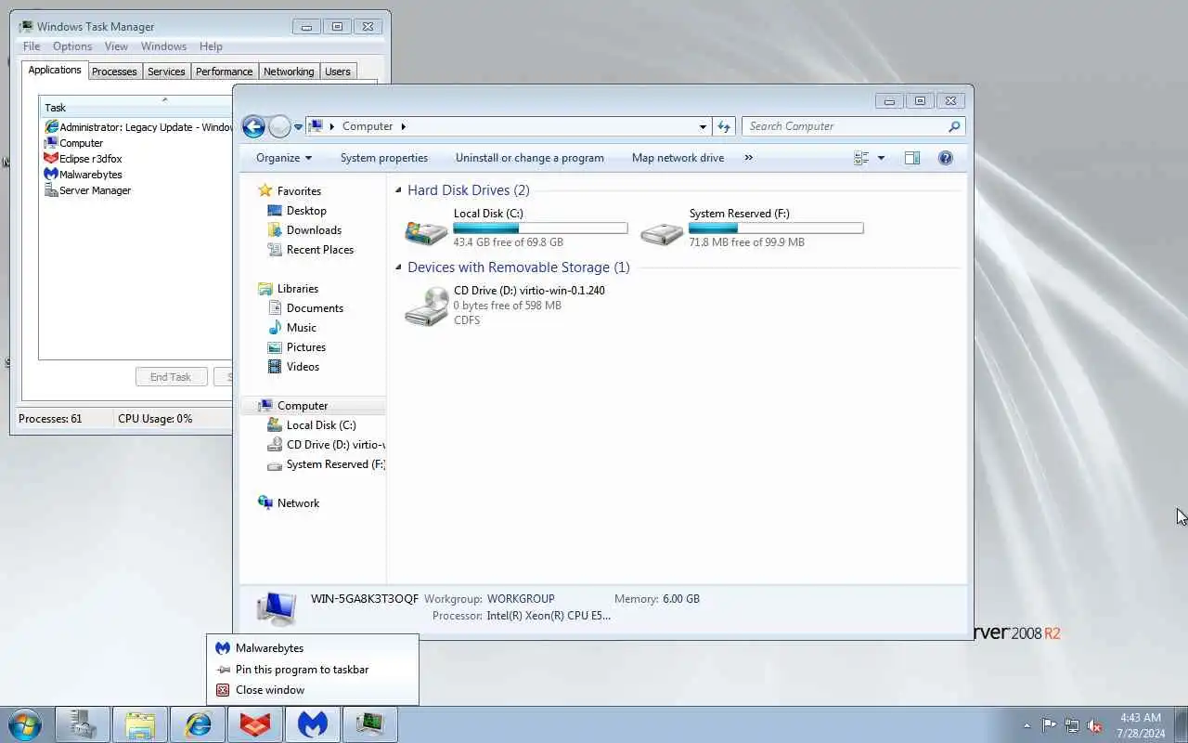This screenshot has width=1188, height=743.
Task: Open recent pages dropdown beside Forward arrow
Action: 298,126
